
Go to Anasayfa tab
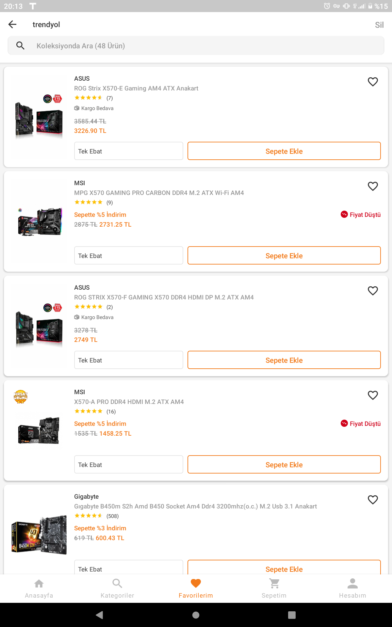point(39,588)
